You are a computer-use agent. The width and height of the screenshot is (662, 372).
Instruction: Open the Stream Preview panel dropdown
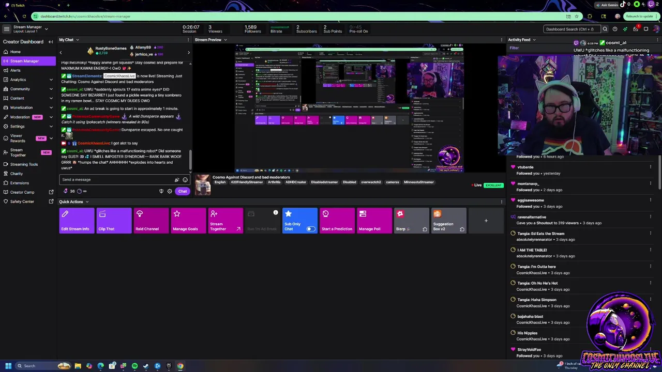[x=225, y=40]
